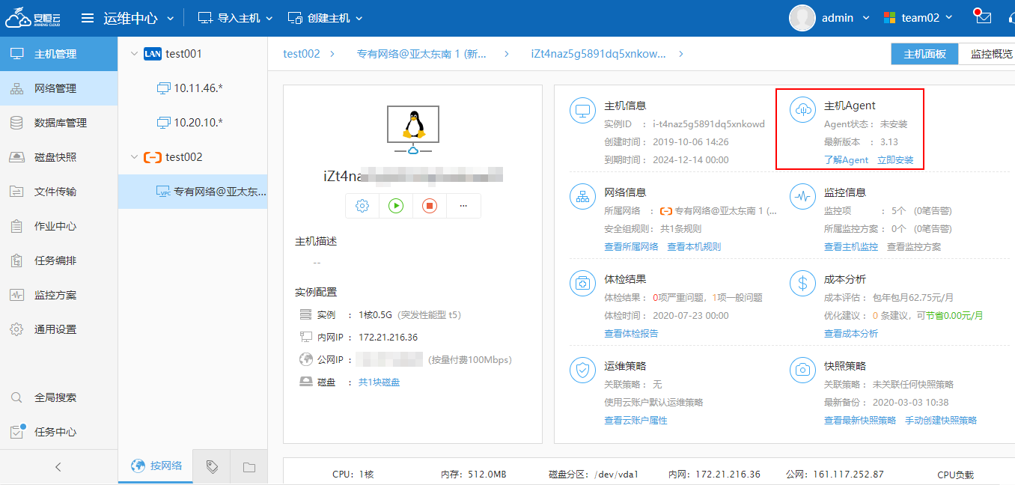This screenshot has width=1015, height=485.
Task: Click test002 in the breadcrumb
Action: click(302, 54)
